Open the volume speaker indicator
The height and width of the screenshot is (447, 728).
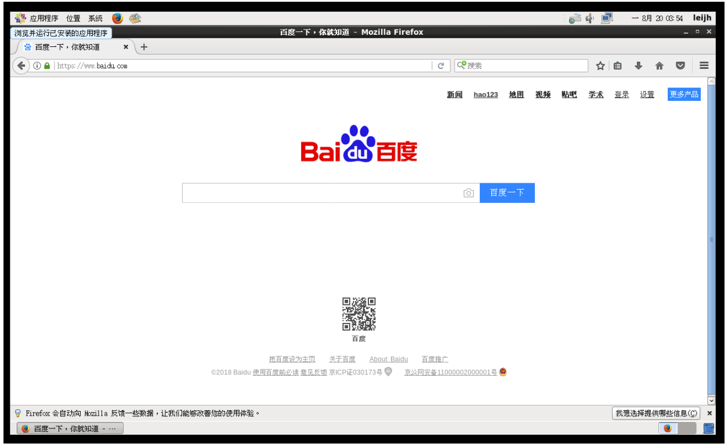tap(590, 18)
